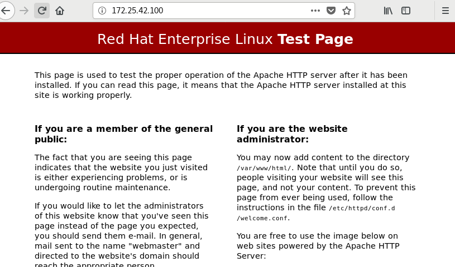Open the Firefox hamburger menu

[446, 11]
